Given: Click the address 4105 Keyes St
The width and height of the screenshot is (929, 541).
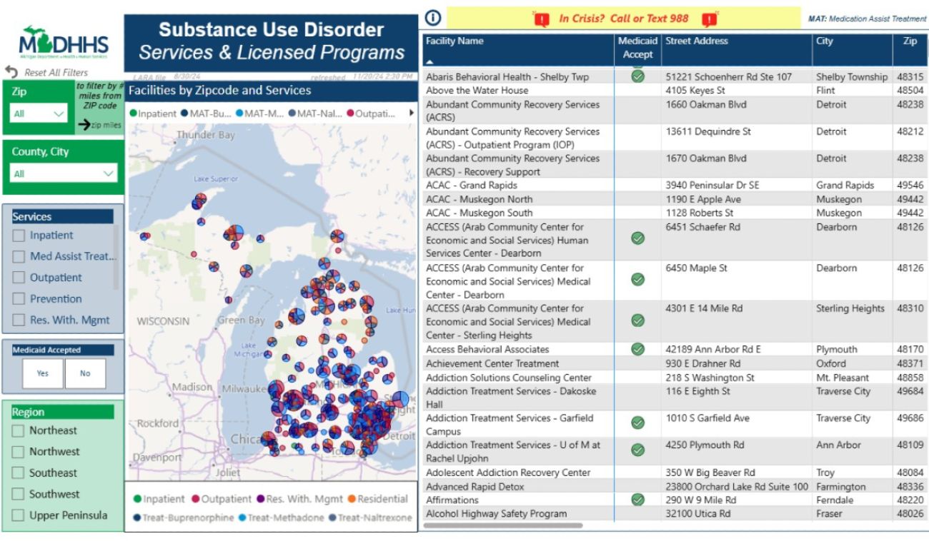Looking at the screenshot, I should pyautogui.click(x=695, y=91).
